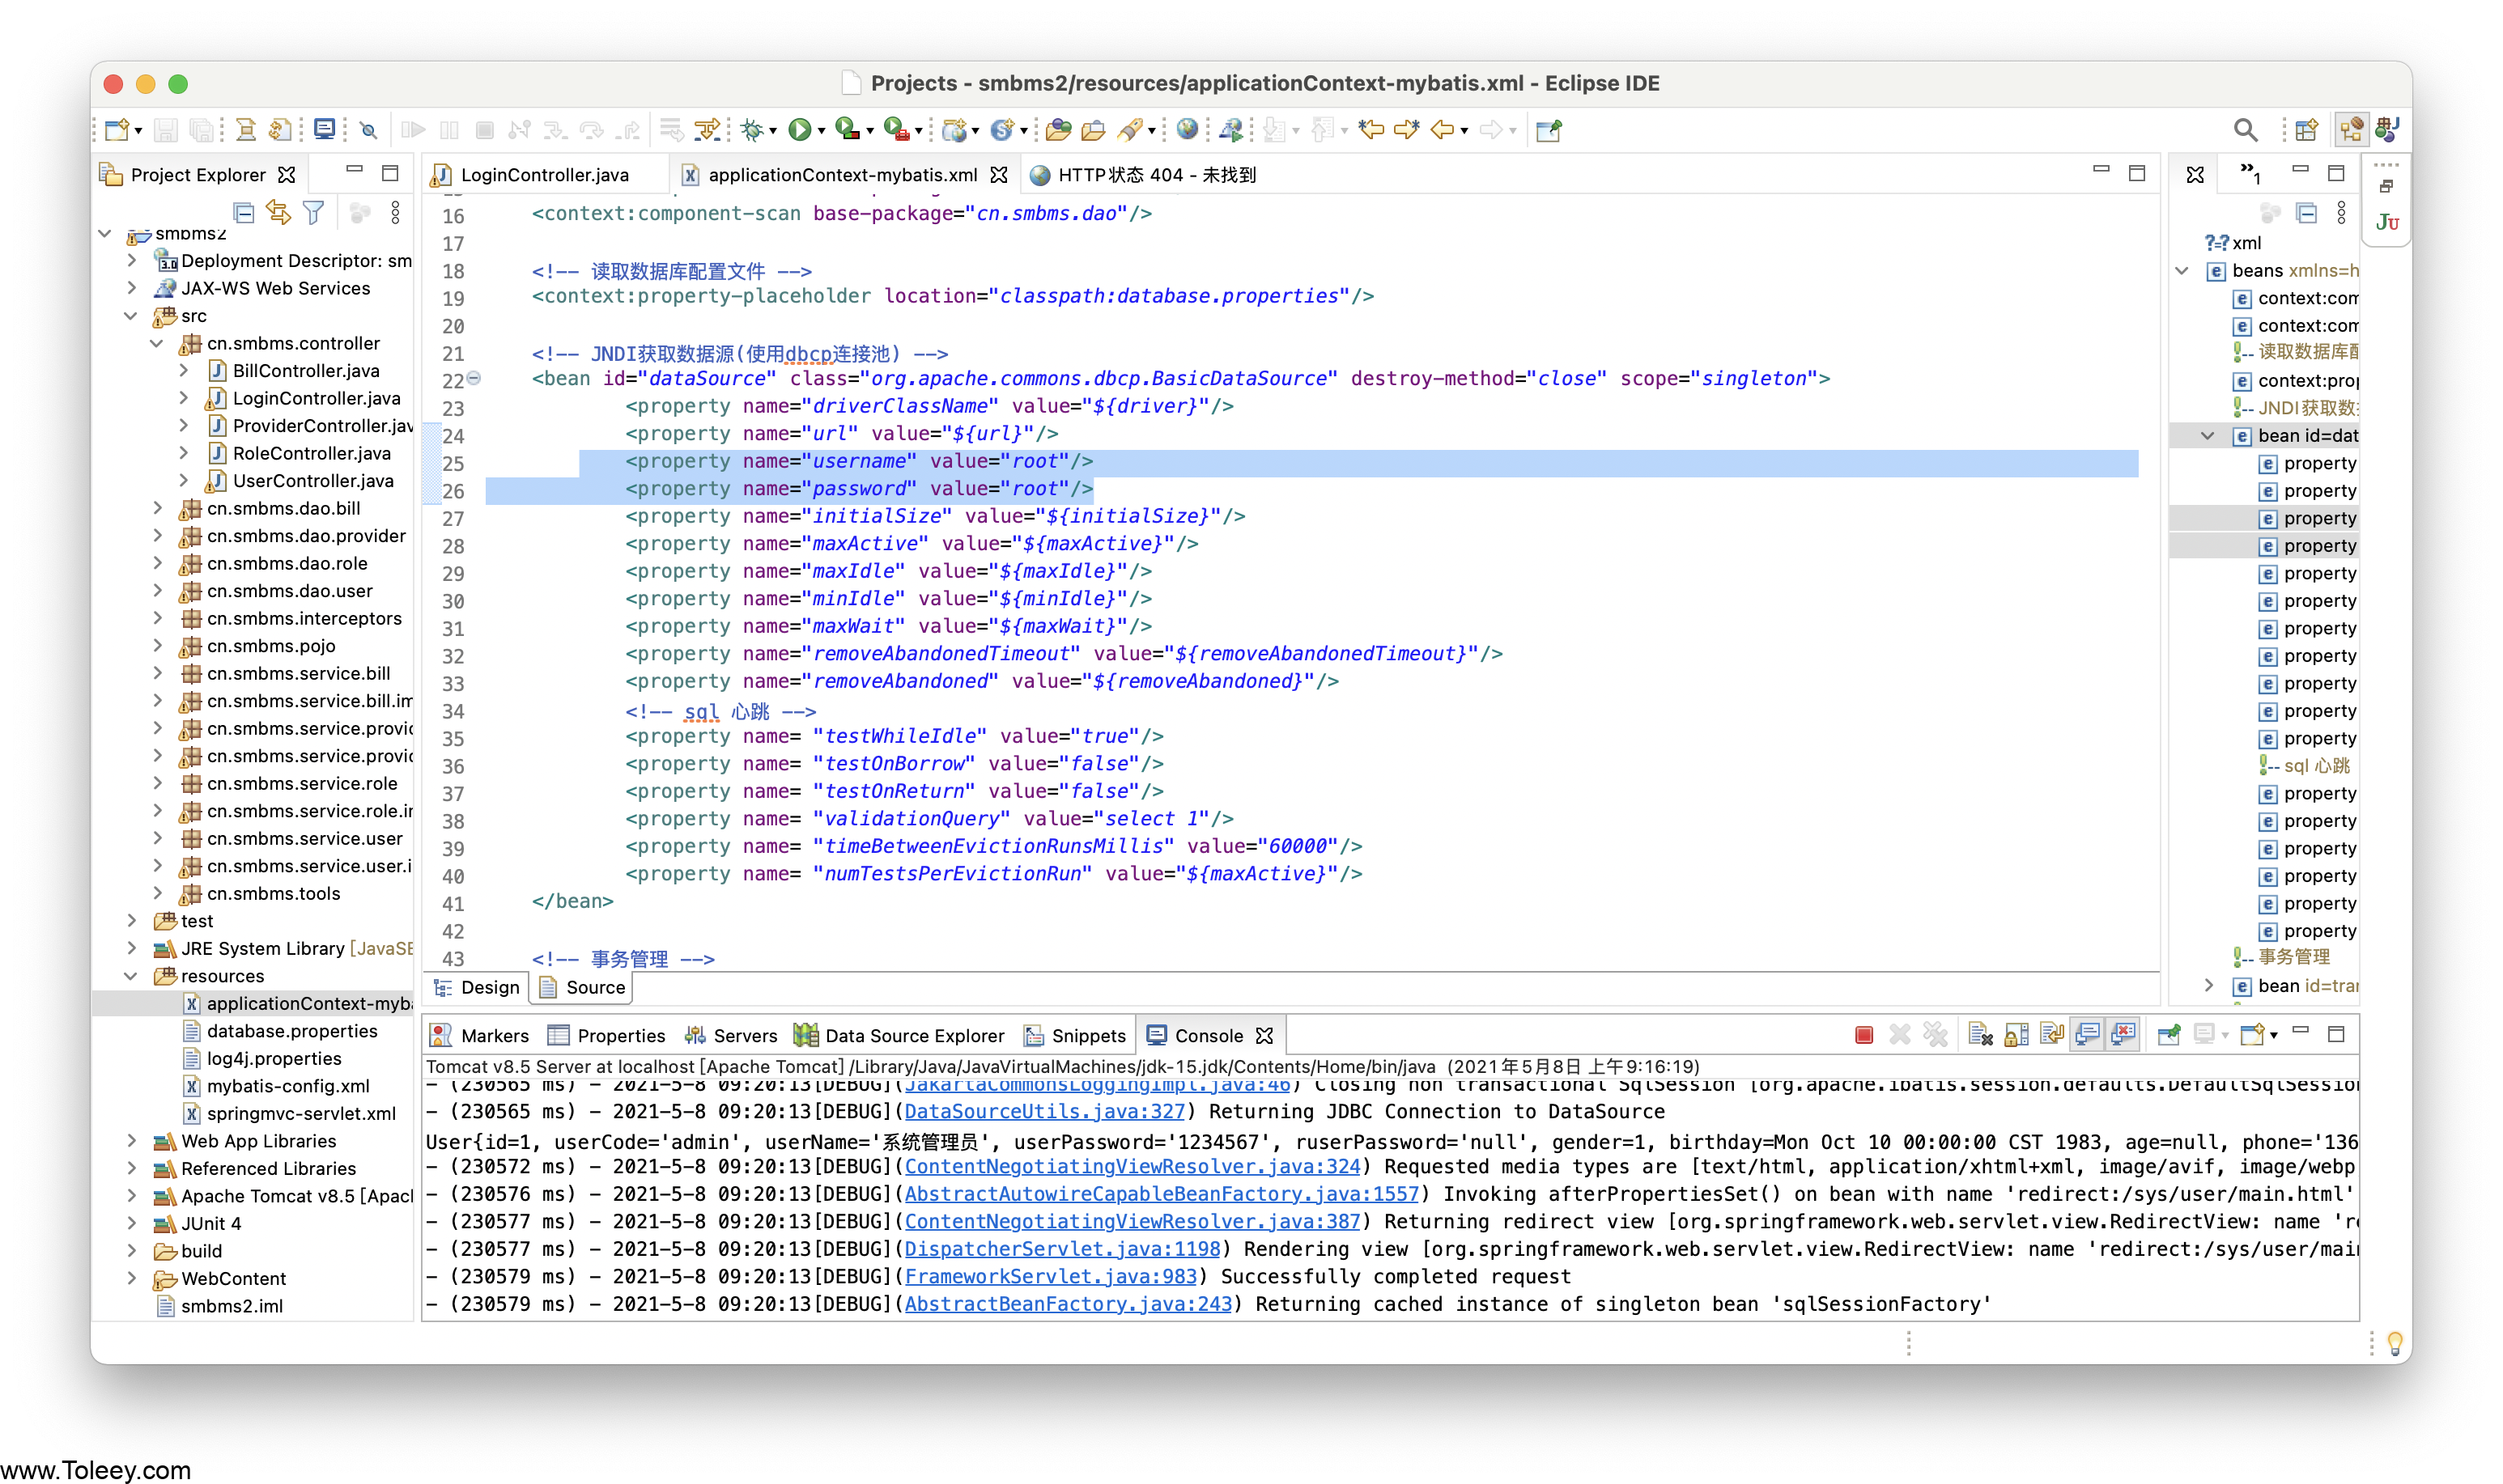Collapse all nodes in Project Explorer

pos(244,212)
